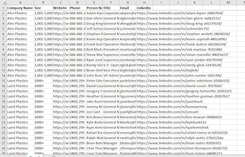Select V.P. Operations title cell in row 12
The width and height of the screenshot is (245, 157).
point(111,65)
